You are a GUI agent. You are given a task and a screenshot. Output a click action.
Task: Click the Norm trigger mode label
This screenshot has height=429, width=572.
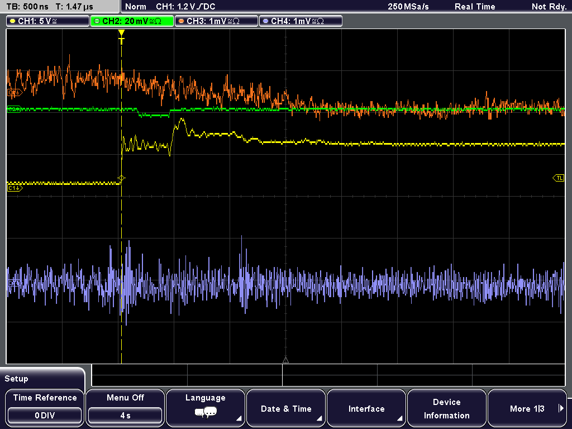pos(136,7)
